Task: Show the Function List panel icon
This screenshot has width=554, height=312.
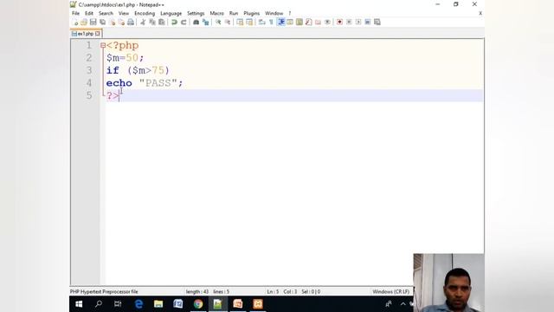Action: pos(308,23)
